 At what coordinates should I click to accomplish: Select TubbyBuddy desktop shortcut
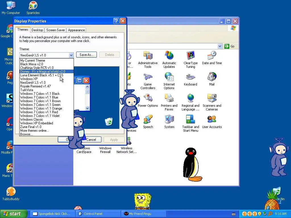coord(11,194)
